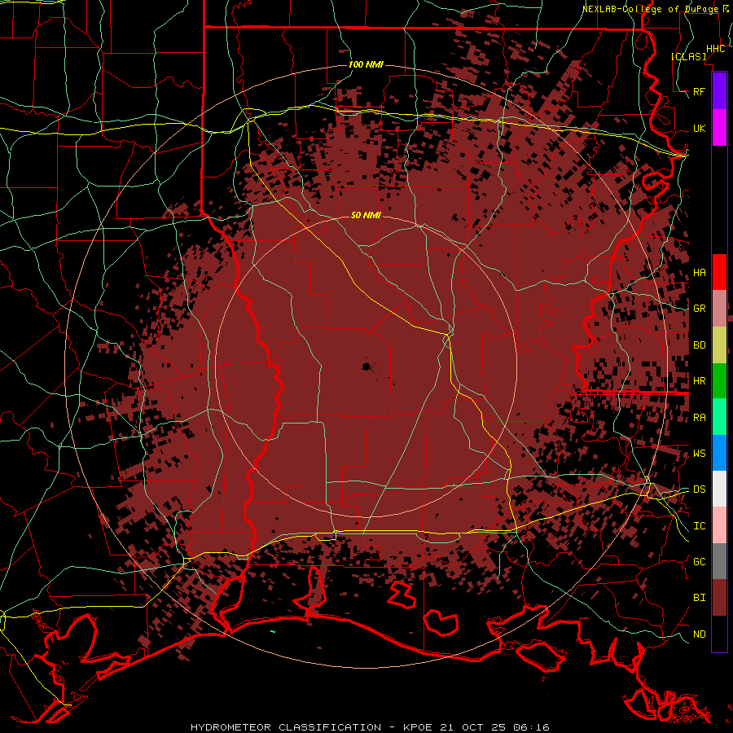The height and width of the screenshot is (733, 733).
Task: Pick the HR green legend swatch
Action: click(x=719, y=381)
